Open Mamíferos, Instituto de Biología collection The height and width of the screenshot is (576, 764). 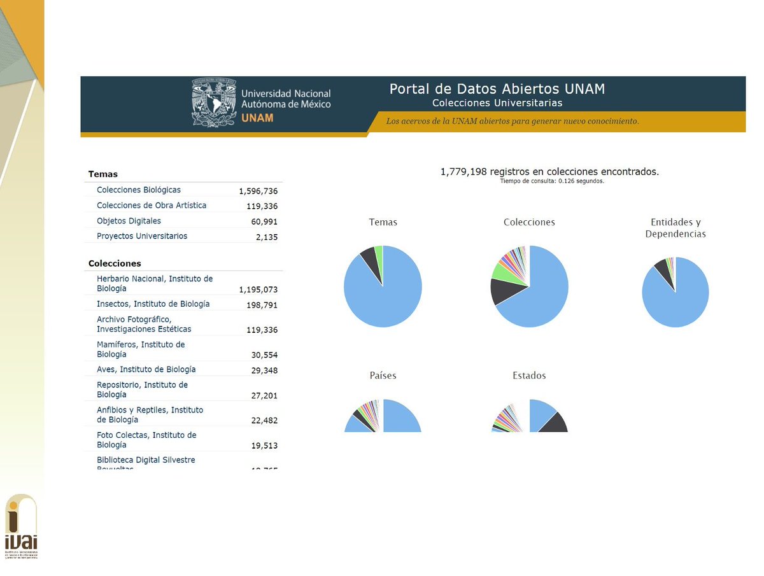click(x=141, y=349)
